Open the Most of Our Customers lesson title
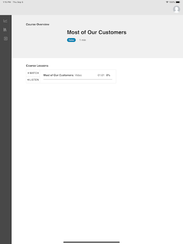Screen dimensions: 183x244 [x=59, y=75]
